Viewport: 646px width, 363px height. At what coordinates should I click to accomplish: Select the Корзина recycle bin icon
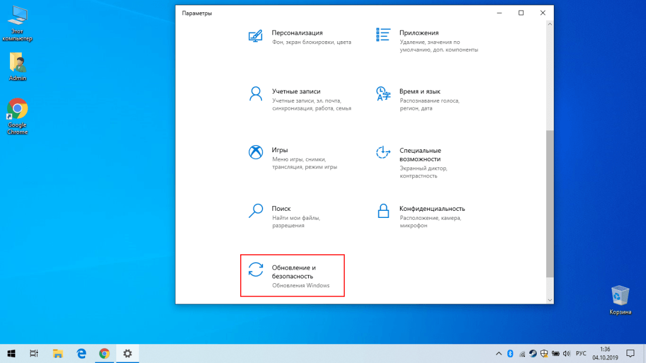pyautogui.click(x=620, y=300)
